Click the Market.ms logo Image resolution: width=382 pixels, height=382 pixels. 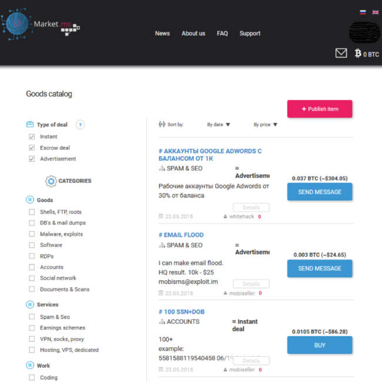40,26
